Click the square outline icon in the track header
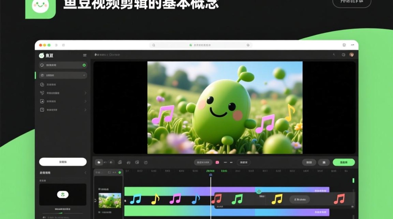 point(109,172)
